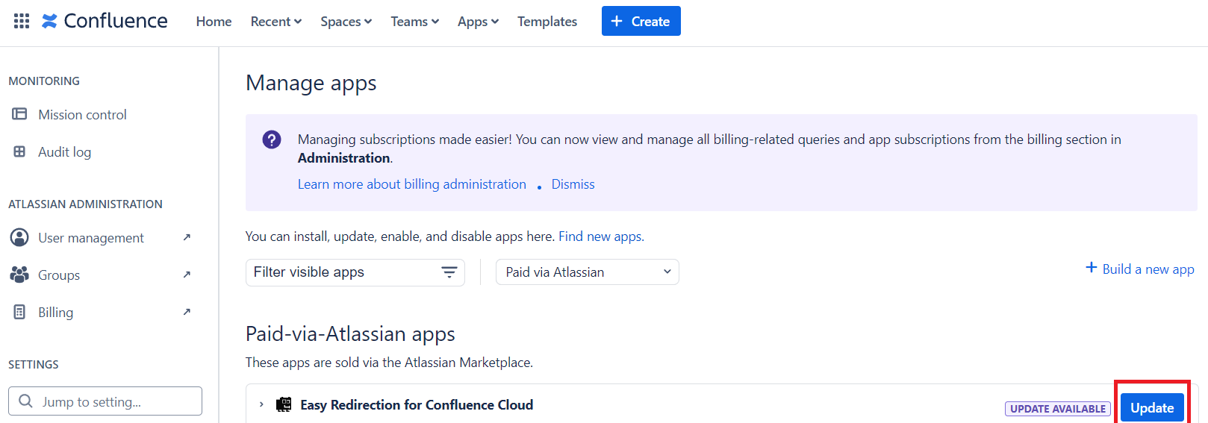Click the Easy Redirection app icon
The image size is (1208, 423).
[284, 404]
